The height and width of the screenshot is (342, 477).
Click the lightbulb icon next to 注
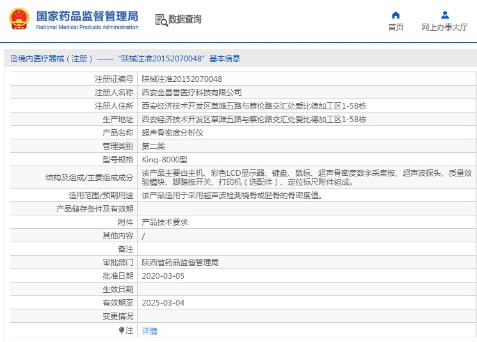tap(122, 330)
